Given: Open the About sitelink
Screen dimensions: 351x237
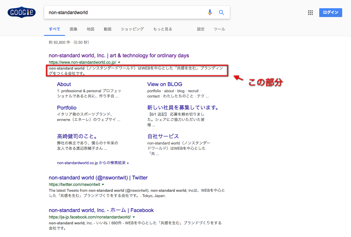Looking at the screenshot, I should coord(64,84).
